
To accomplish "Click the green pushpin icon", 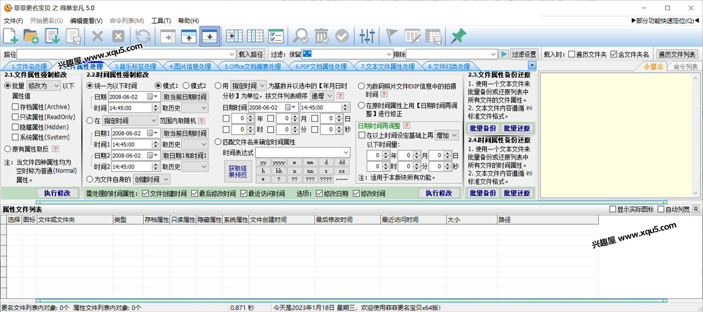I will [x=458, y=36].
